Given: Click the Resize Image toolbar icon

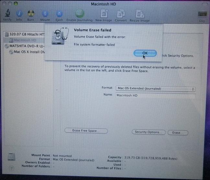Looking at the screenshot, I should [x=140, y=14].
